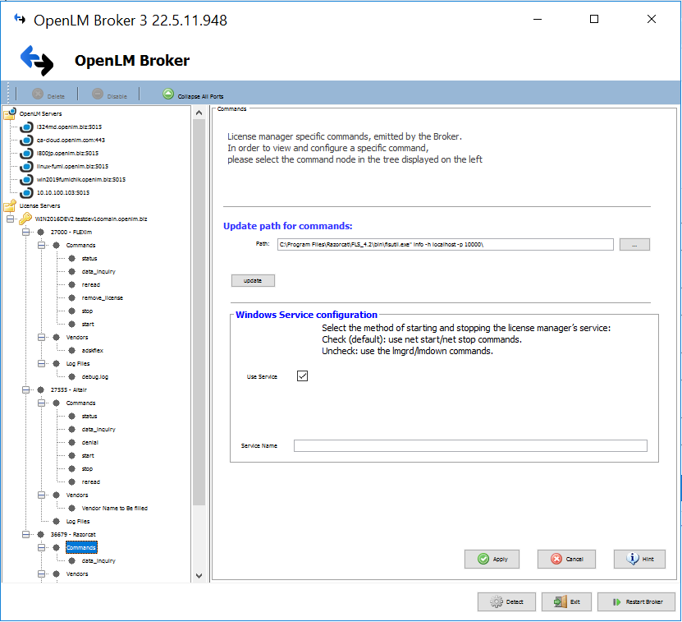682x622 pixels.
Task: Click the Delete toolbar icon
Action: point(37,94)
